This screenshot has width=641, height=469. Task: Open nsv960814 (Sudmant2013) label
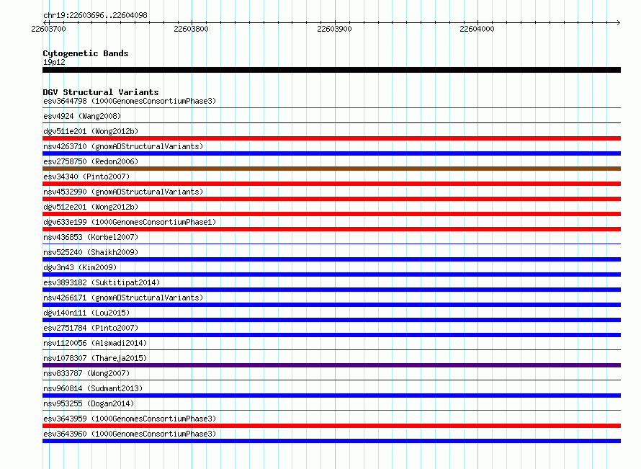point(93,388)
